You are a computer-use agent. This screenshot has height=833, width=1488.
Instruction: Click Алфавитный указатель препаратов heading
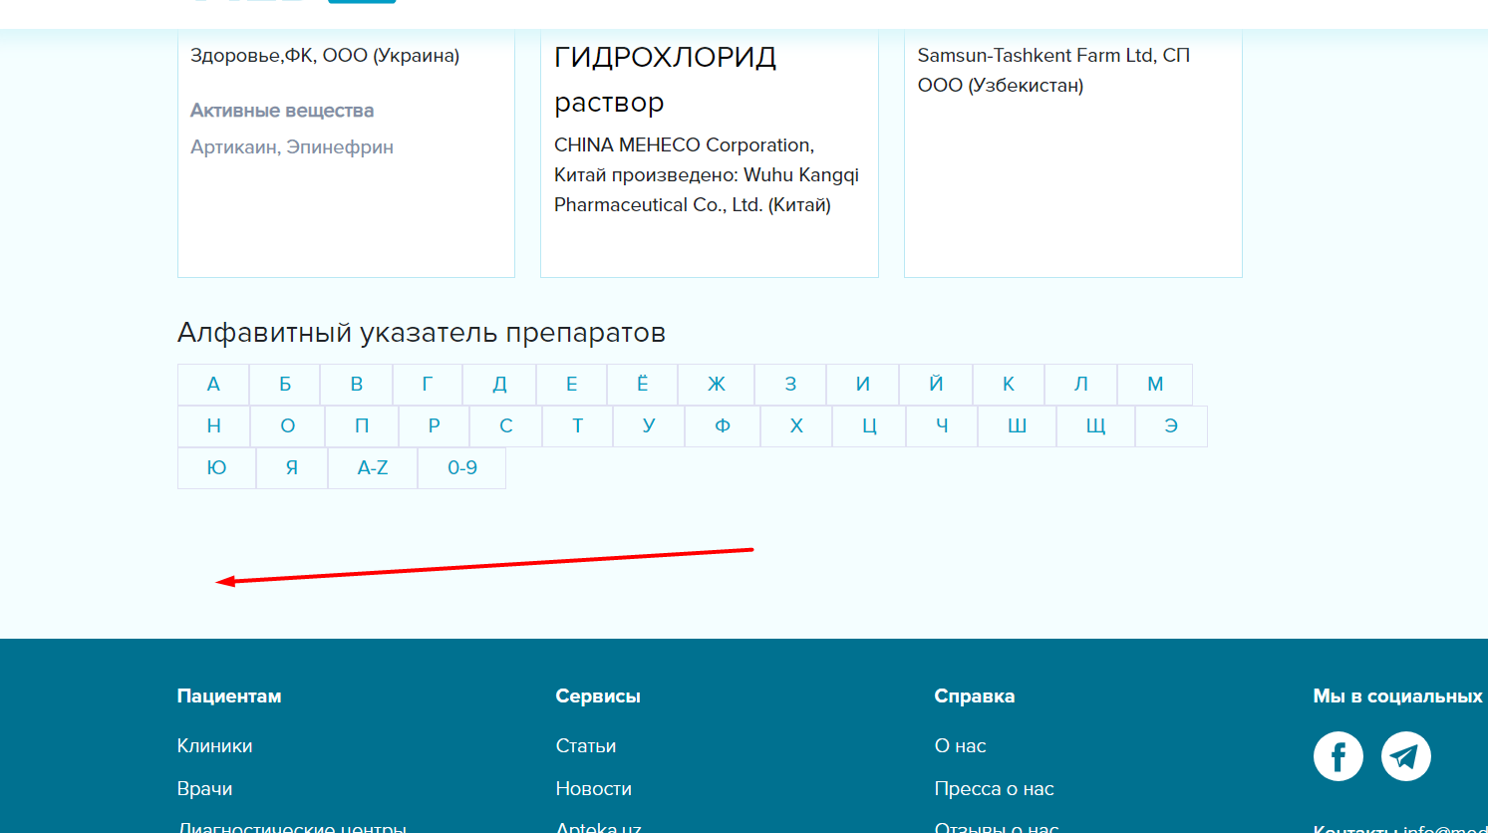click(422, 333)
